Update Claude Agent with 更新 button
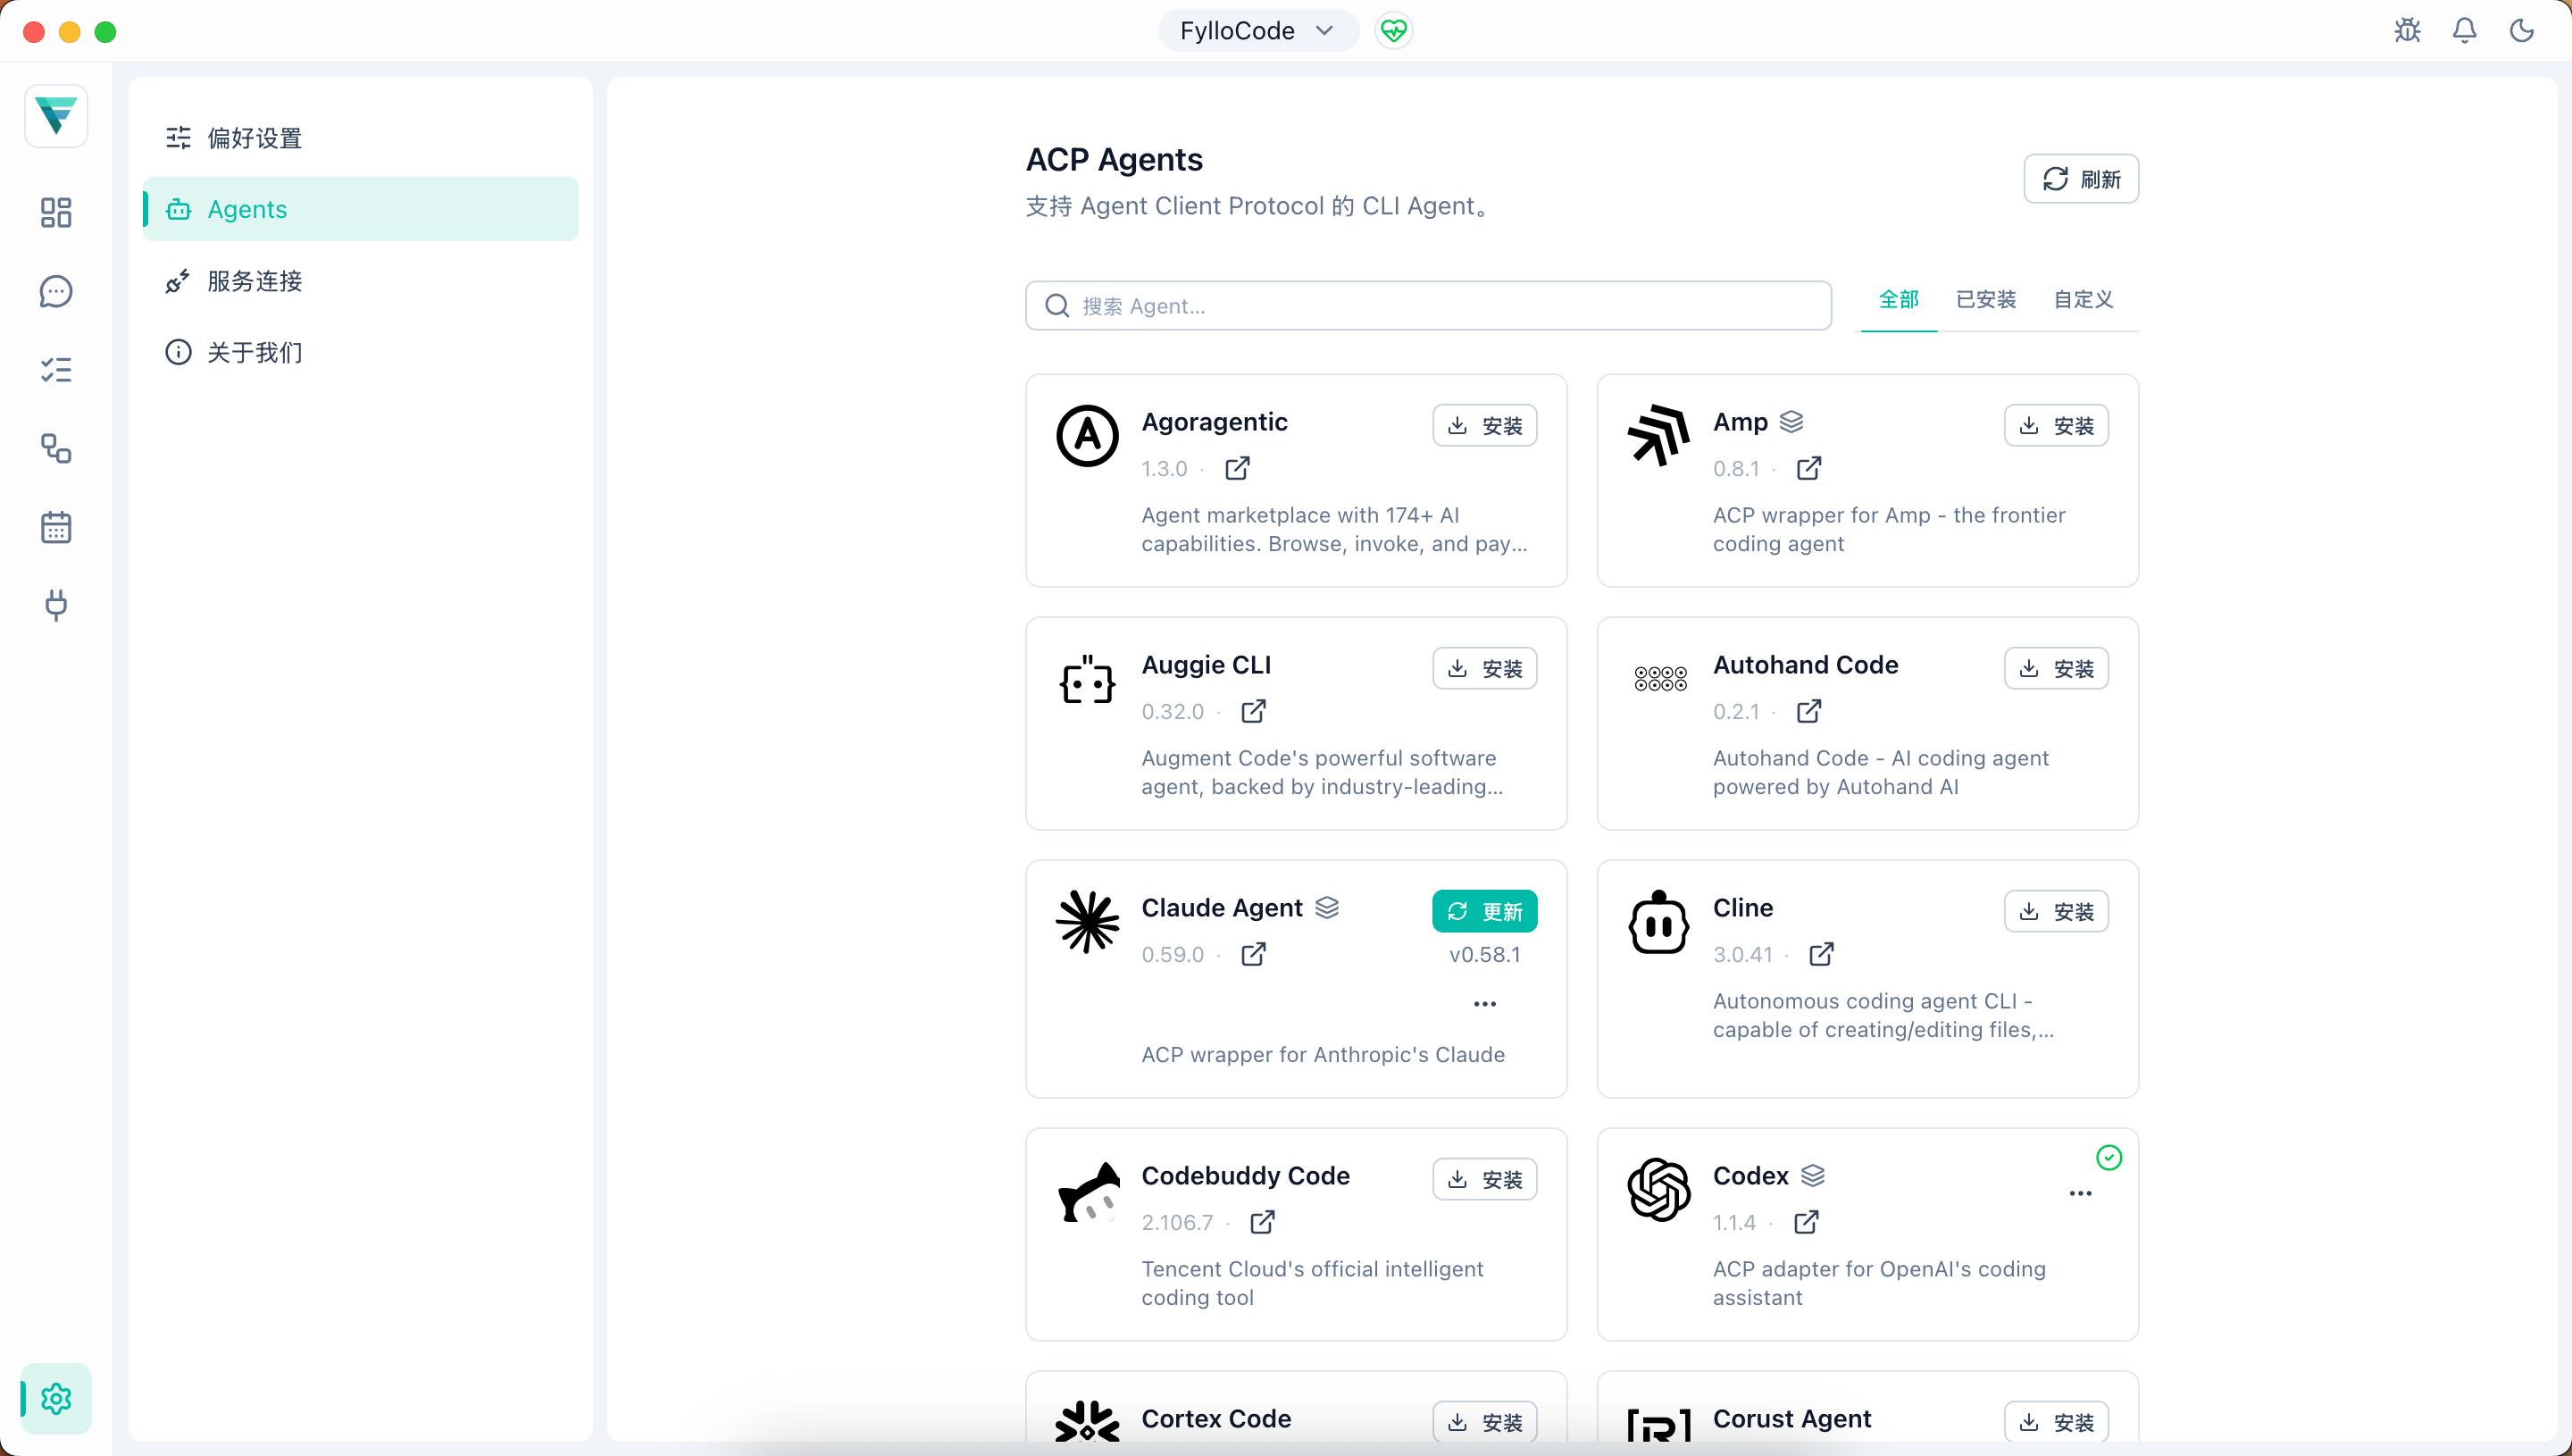Screen dimensions: 2572x1456 click(x=1484, y=911)
